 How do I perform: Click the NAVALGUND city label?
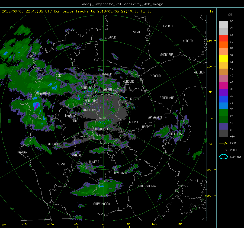click(90, 110)
